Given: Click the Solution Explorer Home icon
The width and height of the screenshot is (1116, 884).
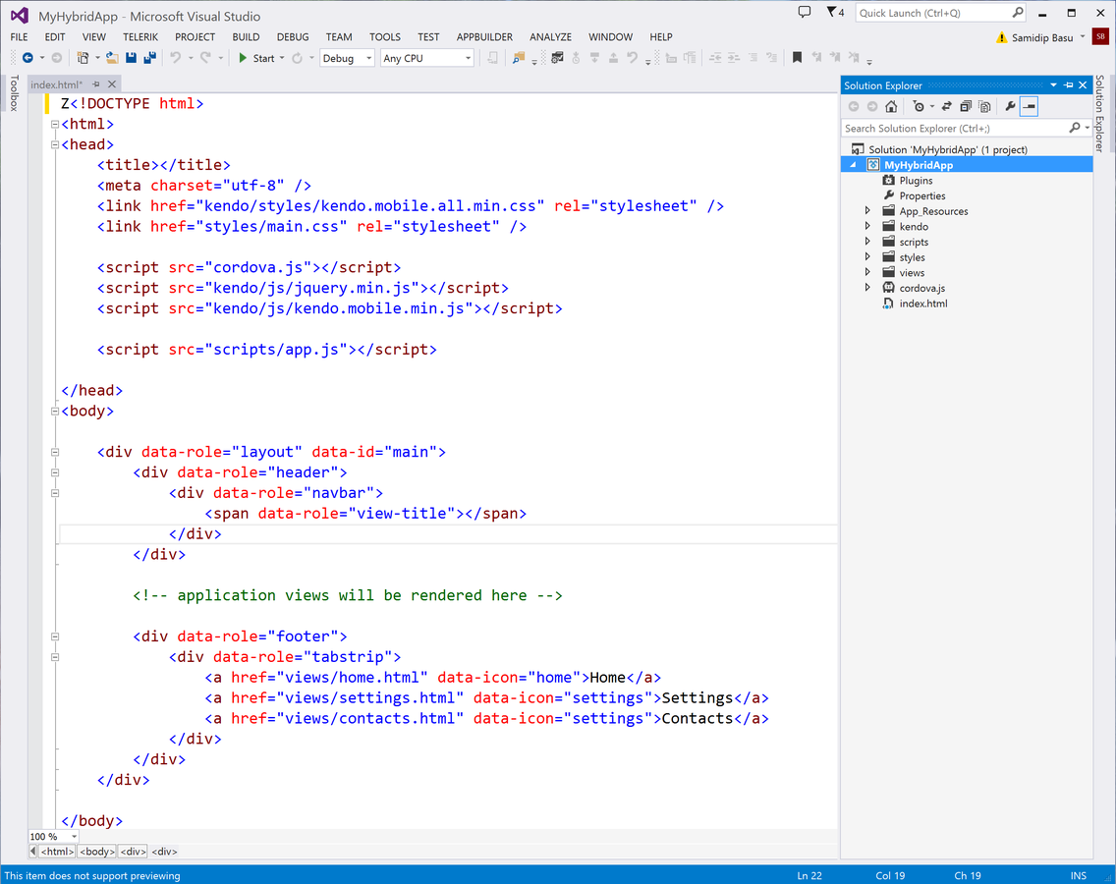Looking at the screenshot, I should point(891,106).
